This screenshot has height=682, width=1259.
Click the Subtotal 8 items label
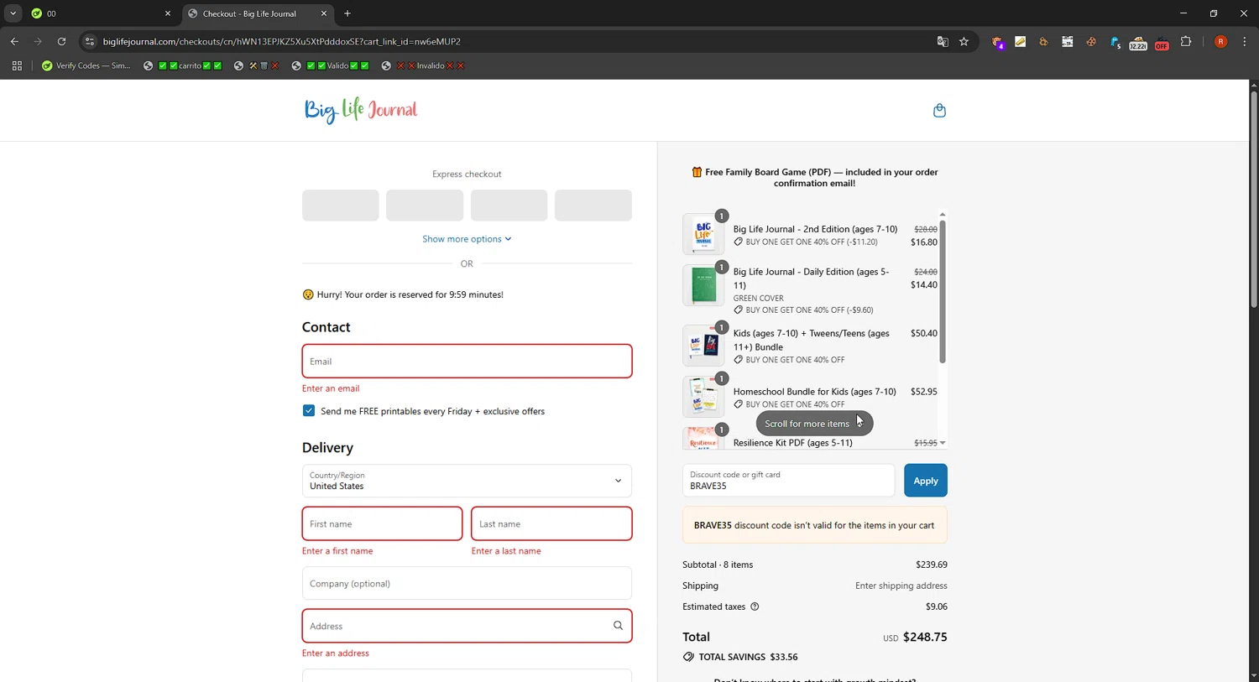coord(718,565)
